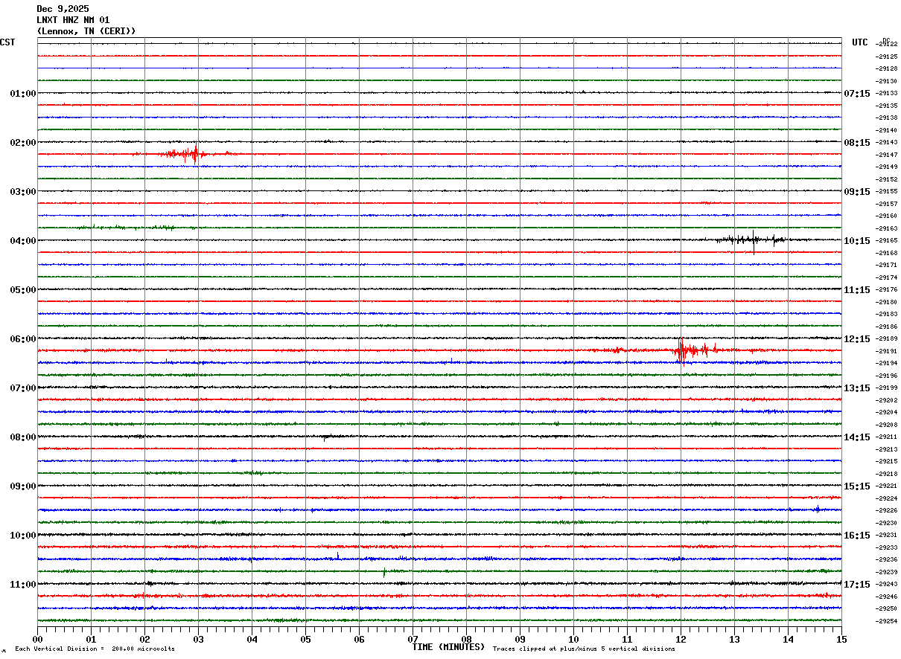
Task: Click the '12' minute tick label
Action: (681, 639)
